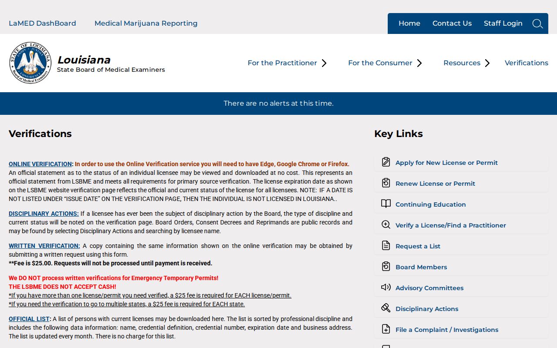Click the 'There are no alerts' banner text
This screenshot has height=348, width=557.
pyautogui.click(x=278, y=104)
